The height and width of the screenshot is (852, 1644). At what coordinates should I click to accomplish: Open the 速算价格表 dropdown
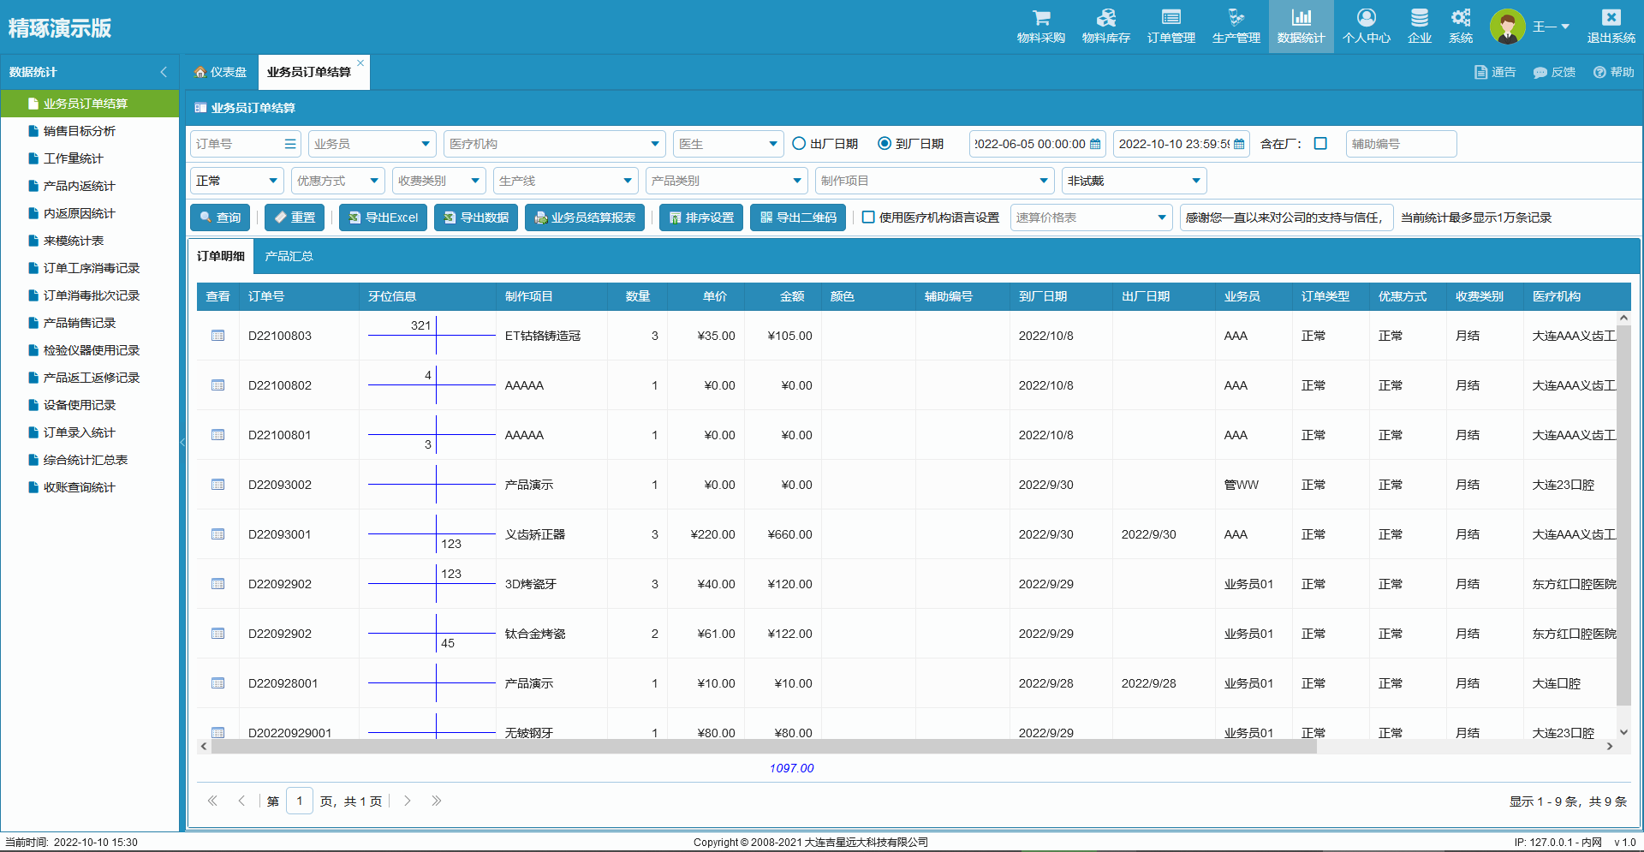(1092, 217)
